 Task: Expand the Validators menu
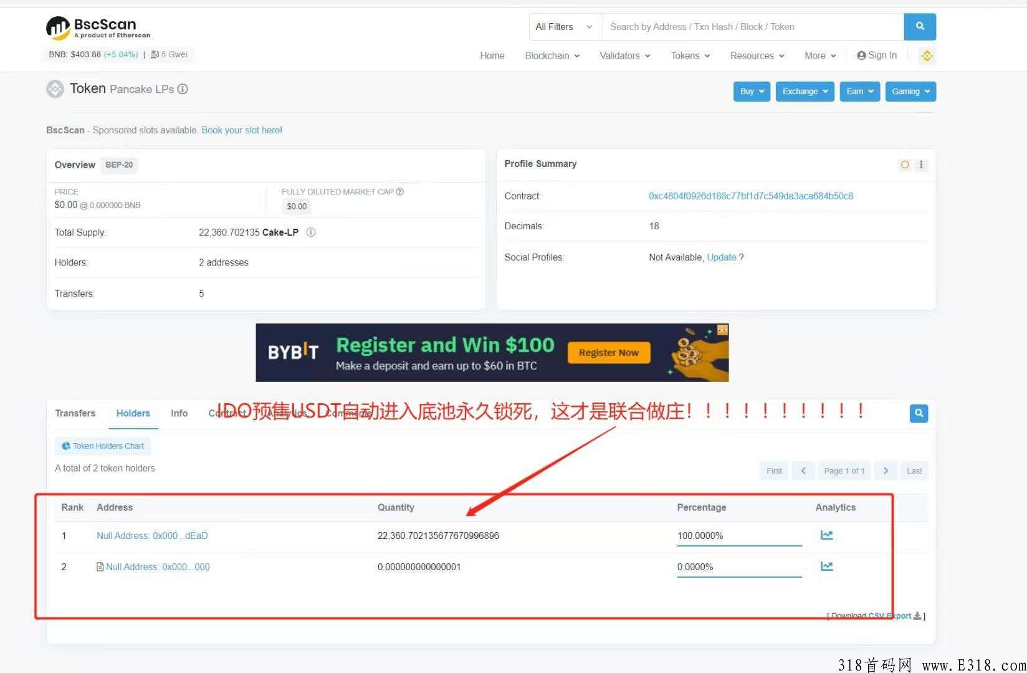coord(625,55)
